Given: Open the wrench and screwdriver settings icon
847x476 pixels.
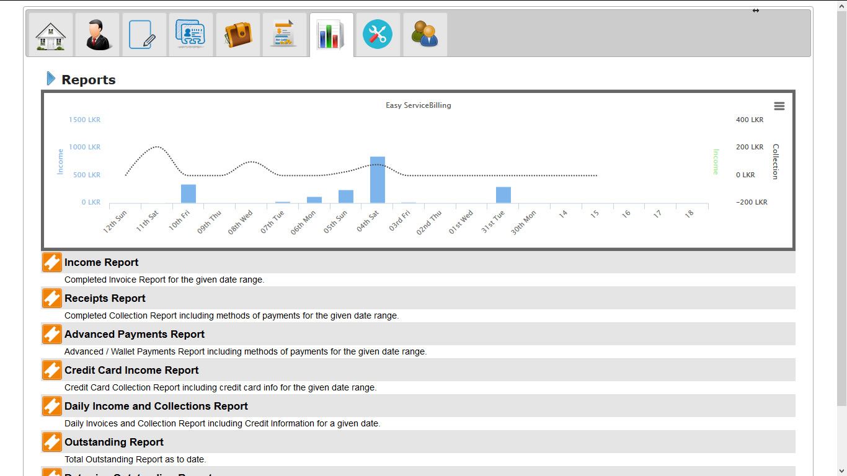Looking at the screenshot, I should pyautogui.click(x=378, y=35).
